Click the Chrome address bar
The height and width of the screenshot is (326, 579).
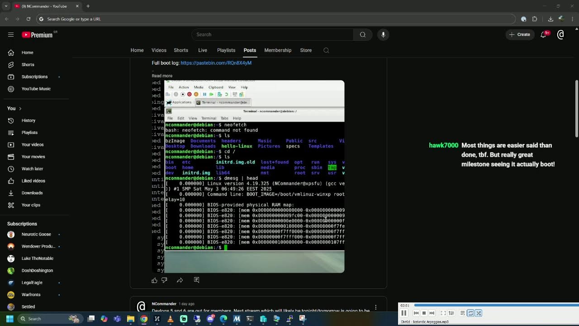coord(276,19)
